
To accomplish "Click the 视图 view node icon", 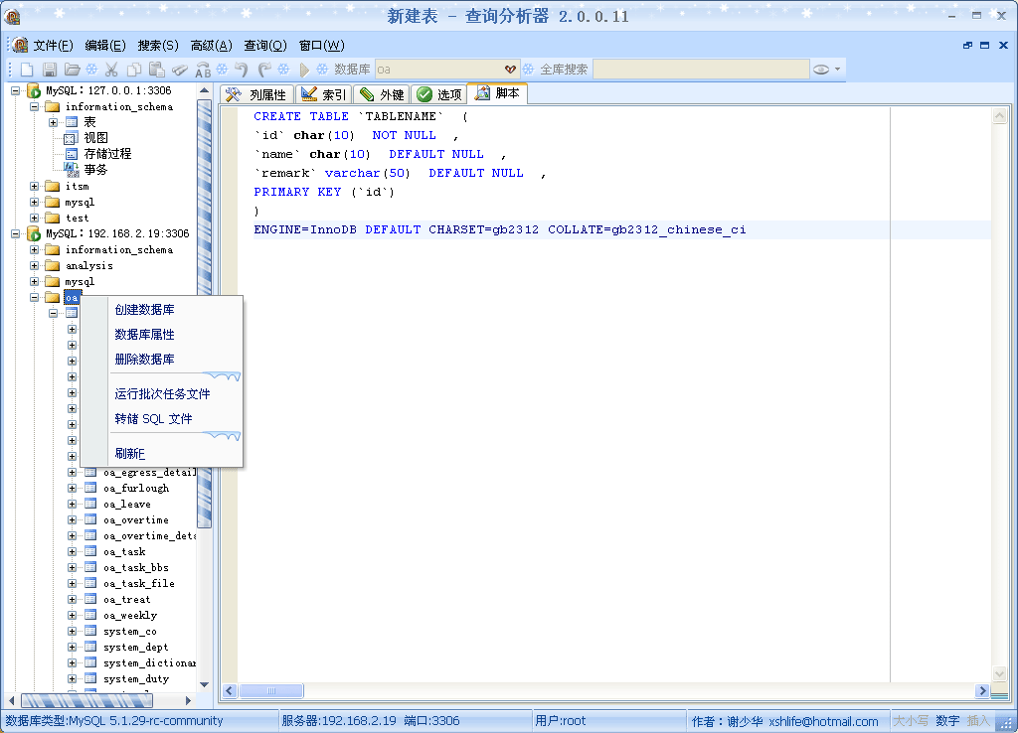I will (x=71, y=138).
